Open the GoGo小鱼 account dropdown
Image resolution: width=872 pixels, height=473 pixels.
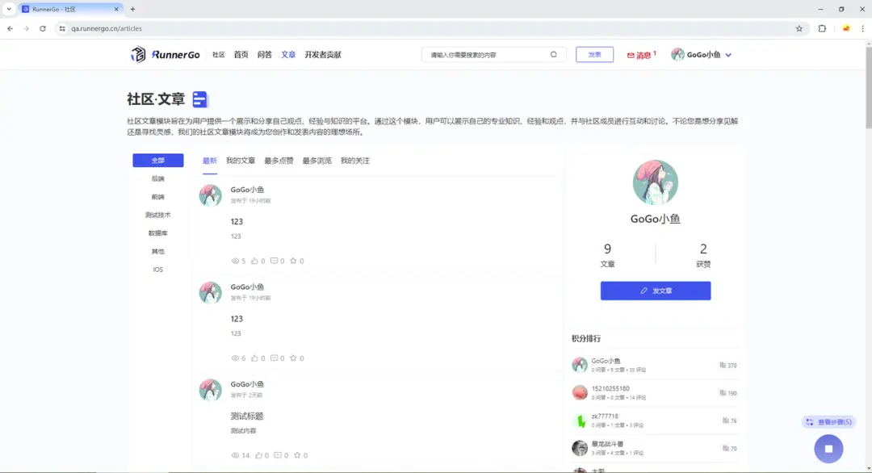pos(702,54)
